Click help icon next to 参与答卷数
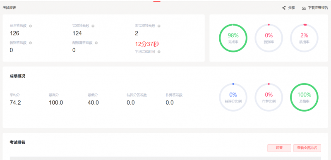The height and width of the screenshot is (160, 331). [30, 26]
